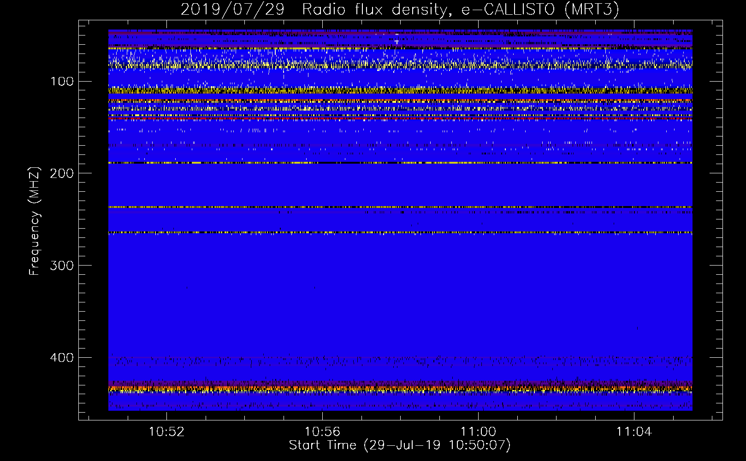
Task: Click the 'Frequency (MHZ)' axis title
Action: point(35,221)
